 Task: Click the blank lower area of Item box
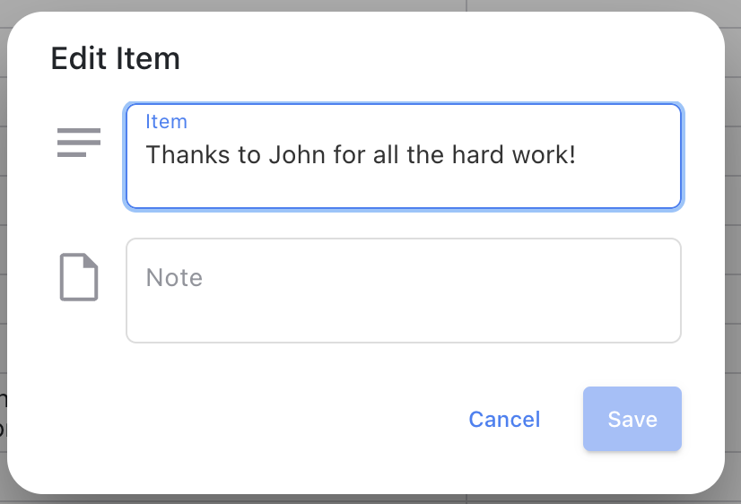point(404,189)
